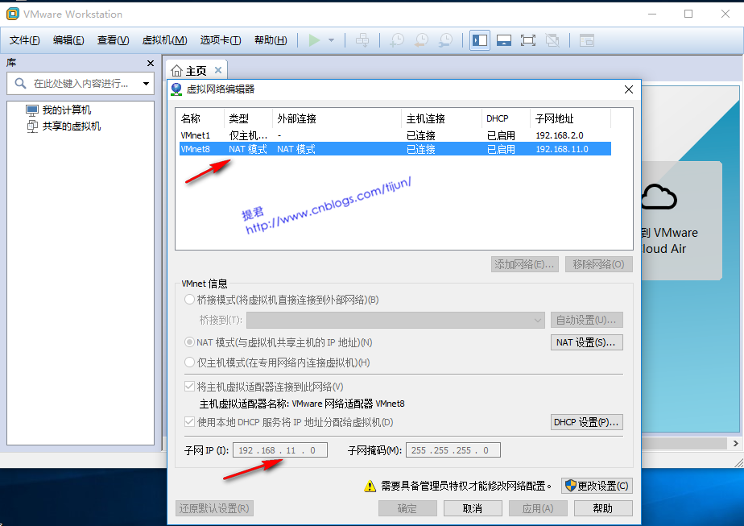The height and width of the screenshot is (526, 744).
Task: Click the 取消 button
Action: click(x=473, y=508)
